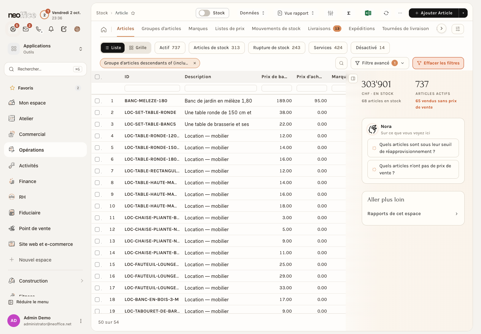Viewport: 481px width, 334px height.
Task: Select the checkbox for LOC-SET-TABLE-RONDE
Action: 97,113
